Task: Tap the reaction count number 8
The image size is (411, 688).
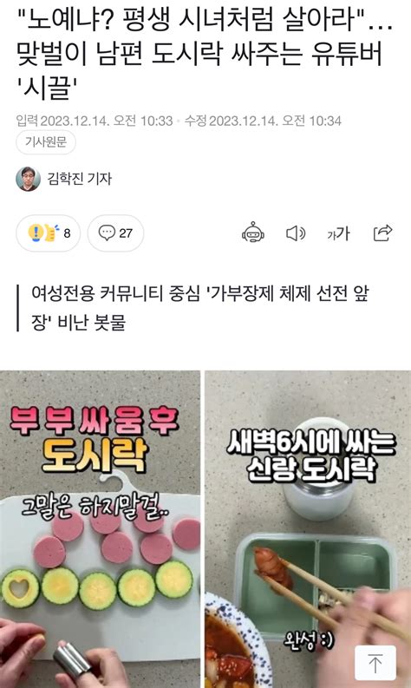Action: [67, 233]
